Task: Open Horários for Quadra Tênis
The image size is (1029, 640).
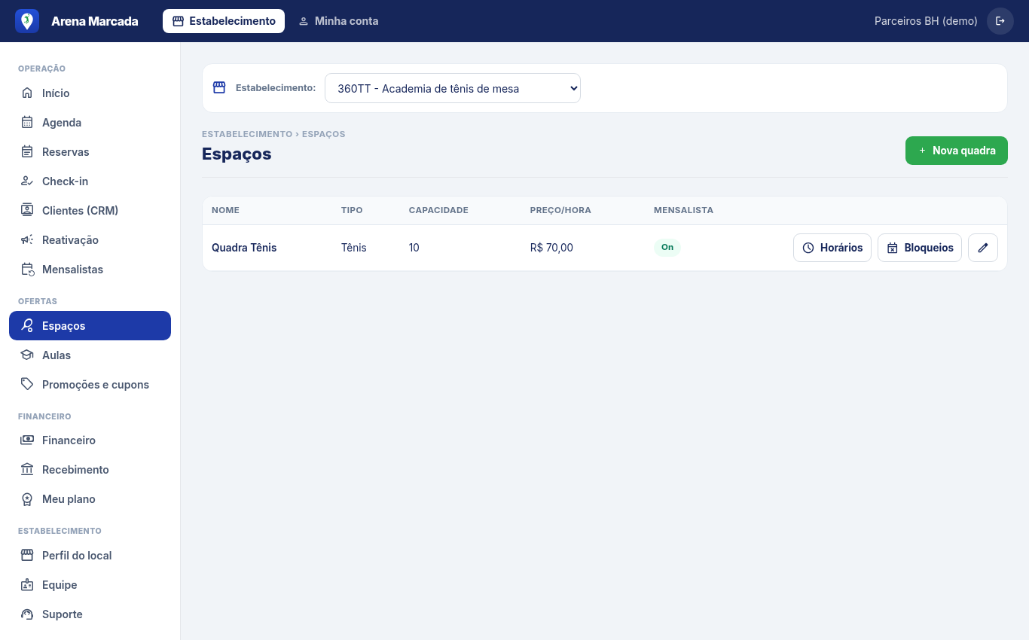Action: [x=832, y=248]
